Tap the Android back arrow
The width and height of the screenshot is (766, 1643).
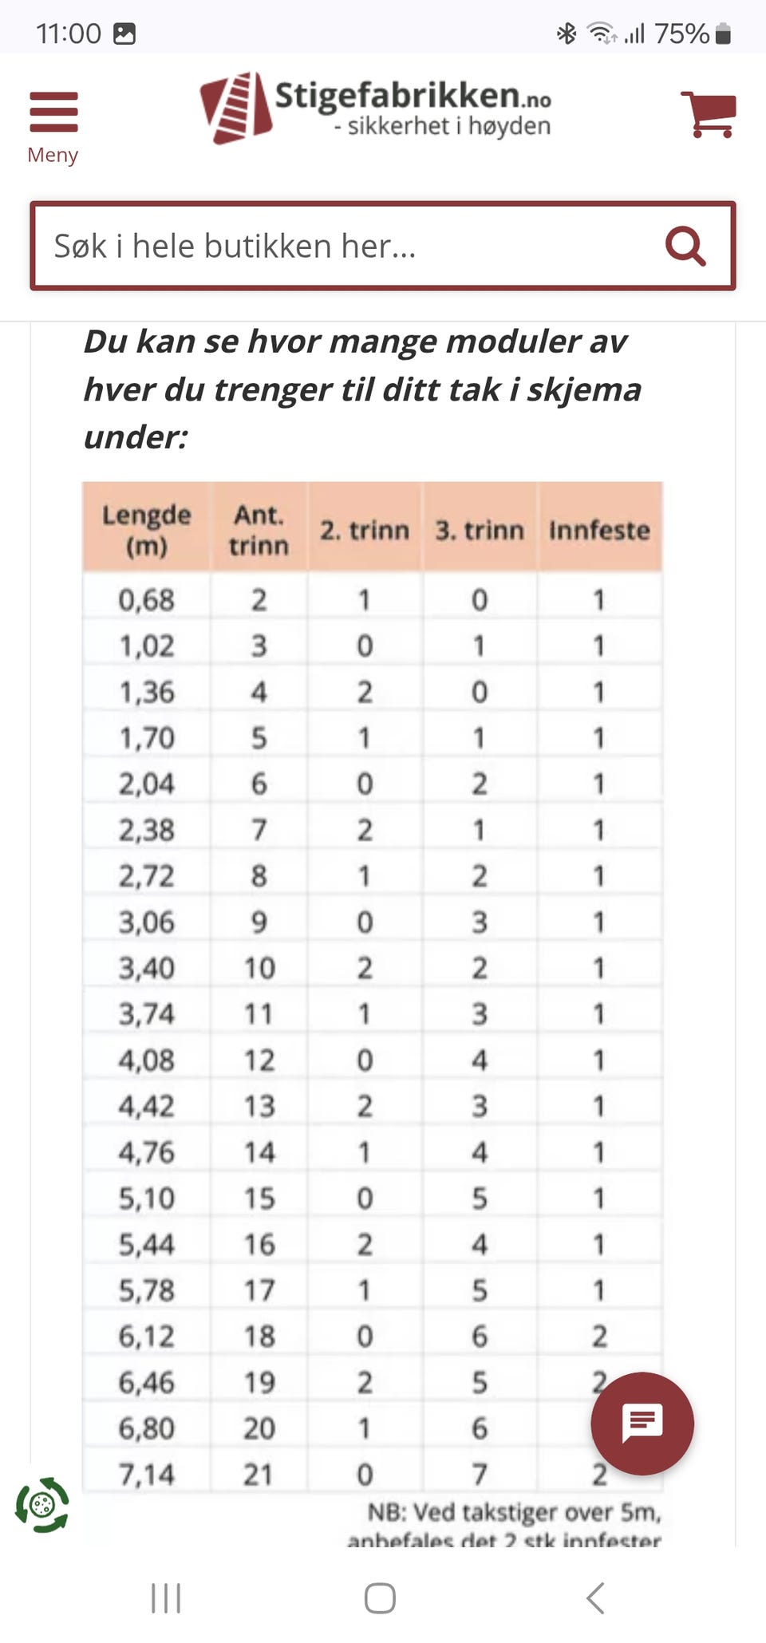[595, 1598]
